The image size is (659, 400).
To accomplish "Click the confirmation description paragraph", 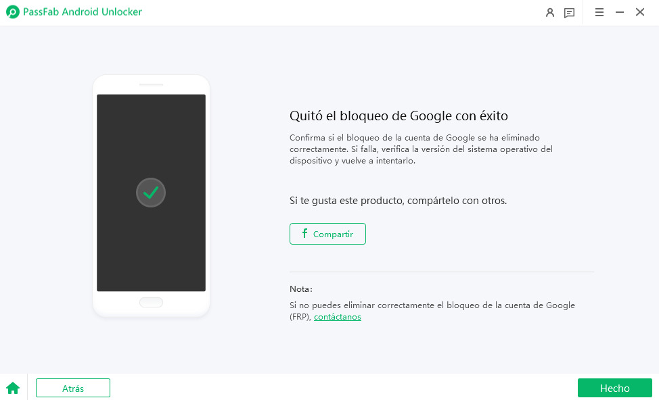I will [421, 149].
